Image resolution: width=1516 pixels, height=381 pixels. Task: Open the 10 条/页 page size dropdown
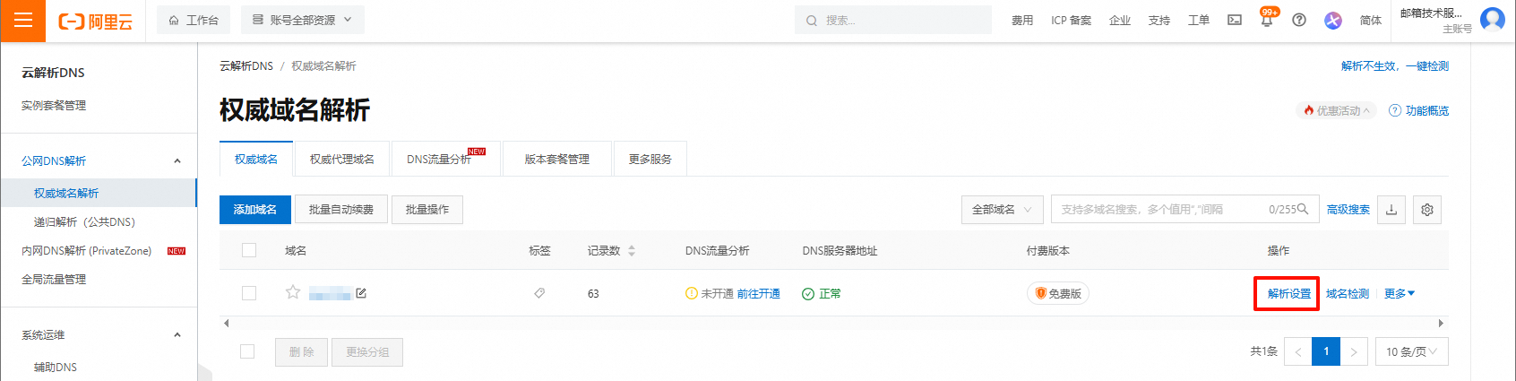coord(1410,351)
